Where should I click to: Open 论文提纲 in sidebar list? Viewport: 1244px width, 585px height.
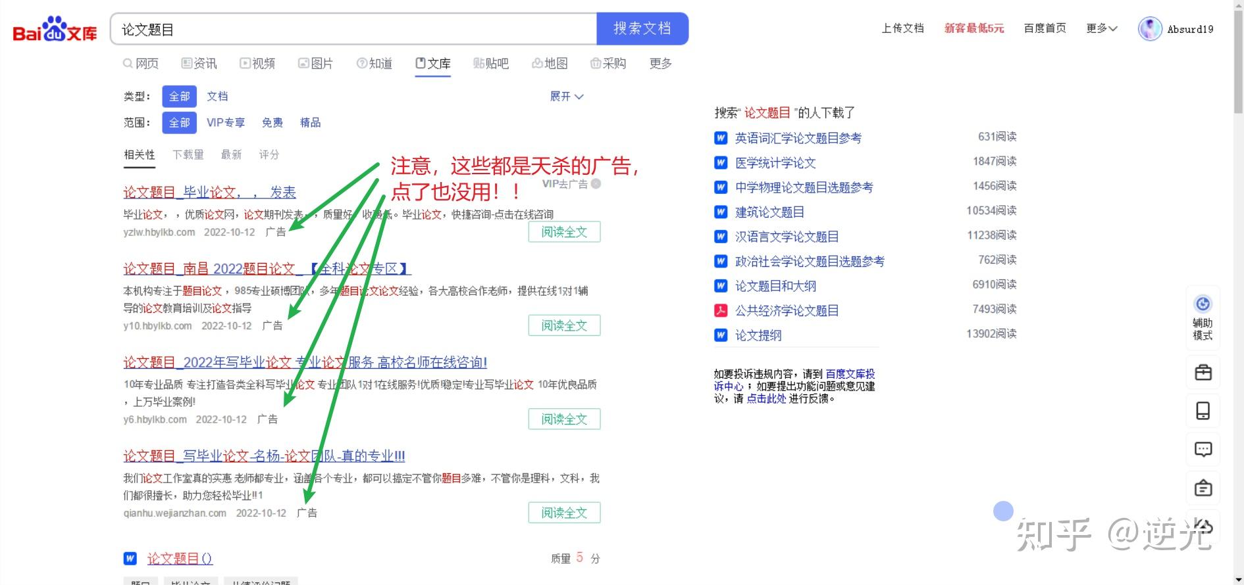coord(758,335)
